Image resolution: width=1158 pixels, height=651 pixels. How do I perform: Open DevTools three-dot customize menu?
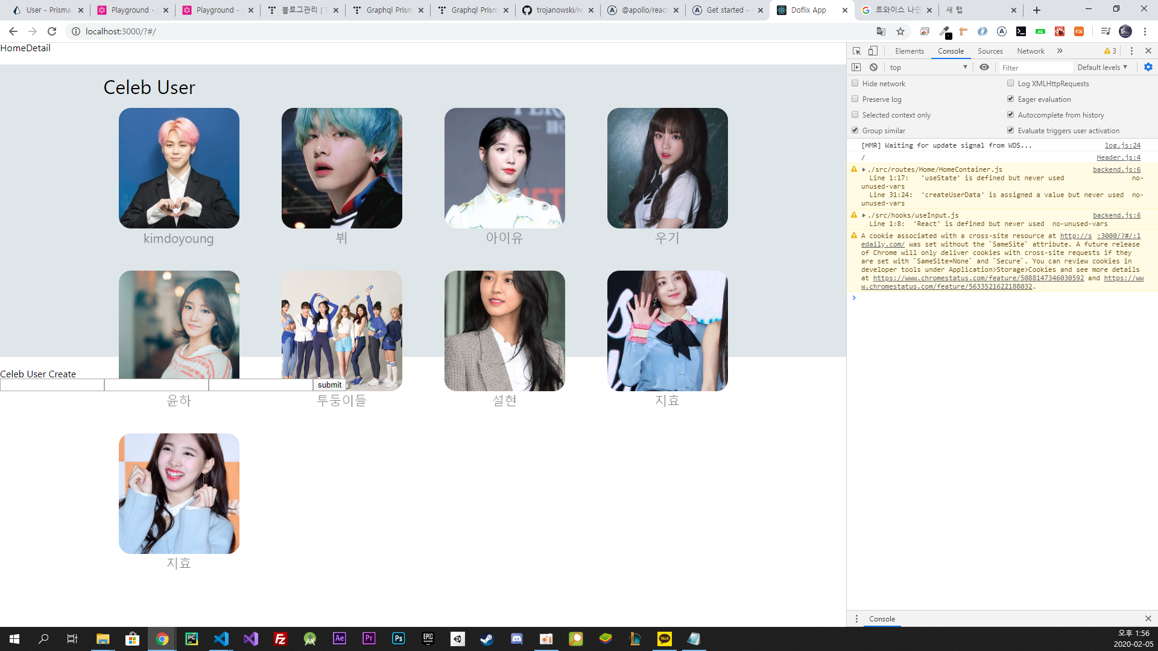point(1131,51)
